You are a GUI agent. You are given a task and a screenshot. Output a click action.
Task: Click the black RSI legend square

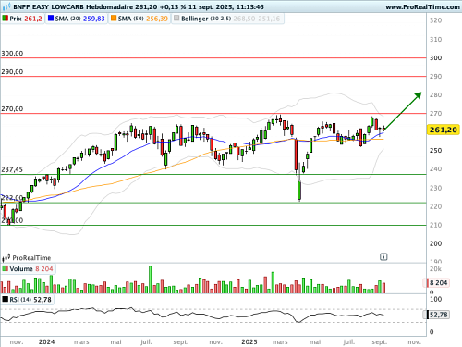(x=6, y=299)
